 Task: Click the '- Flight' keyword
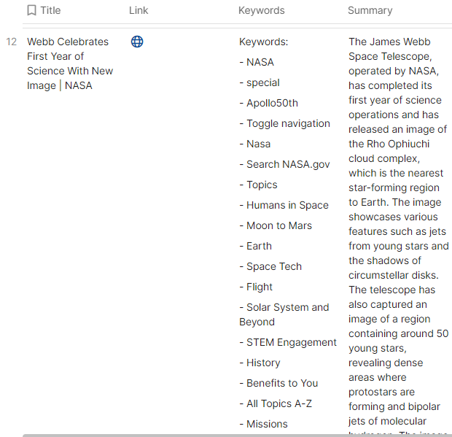point(256,287)
